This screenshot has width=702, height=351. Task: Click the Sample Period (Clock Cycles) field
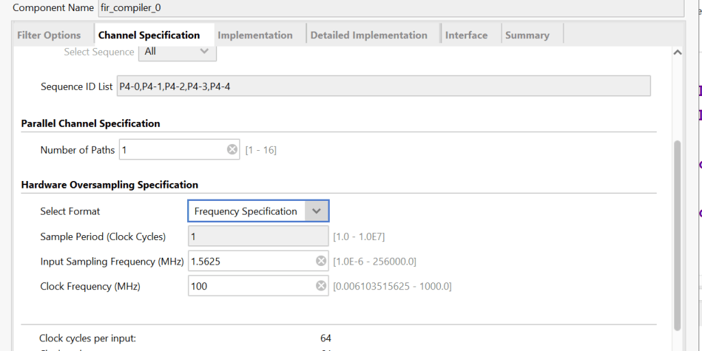click(x=258, y=237)
